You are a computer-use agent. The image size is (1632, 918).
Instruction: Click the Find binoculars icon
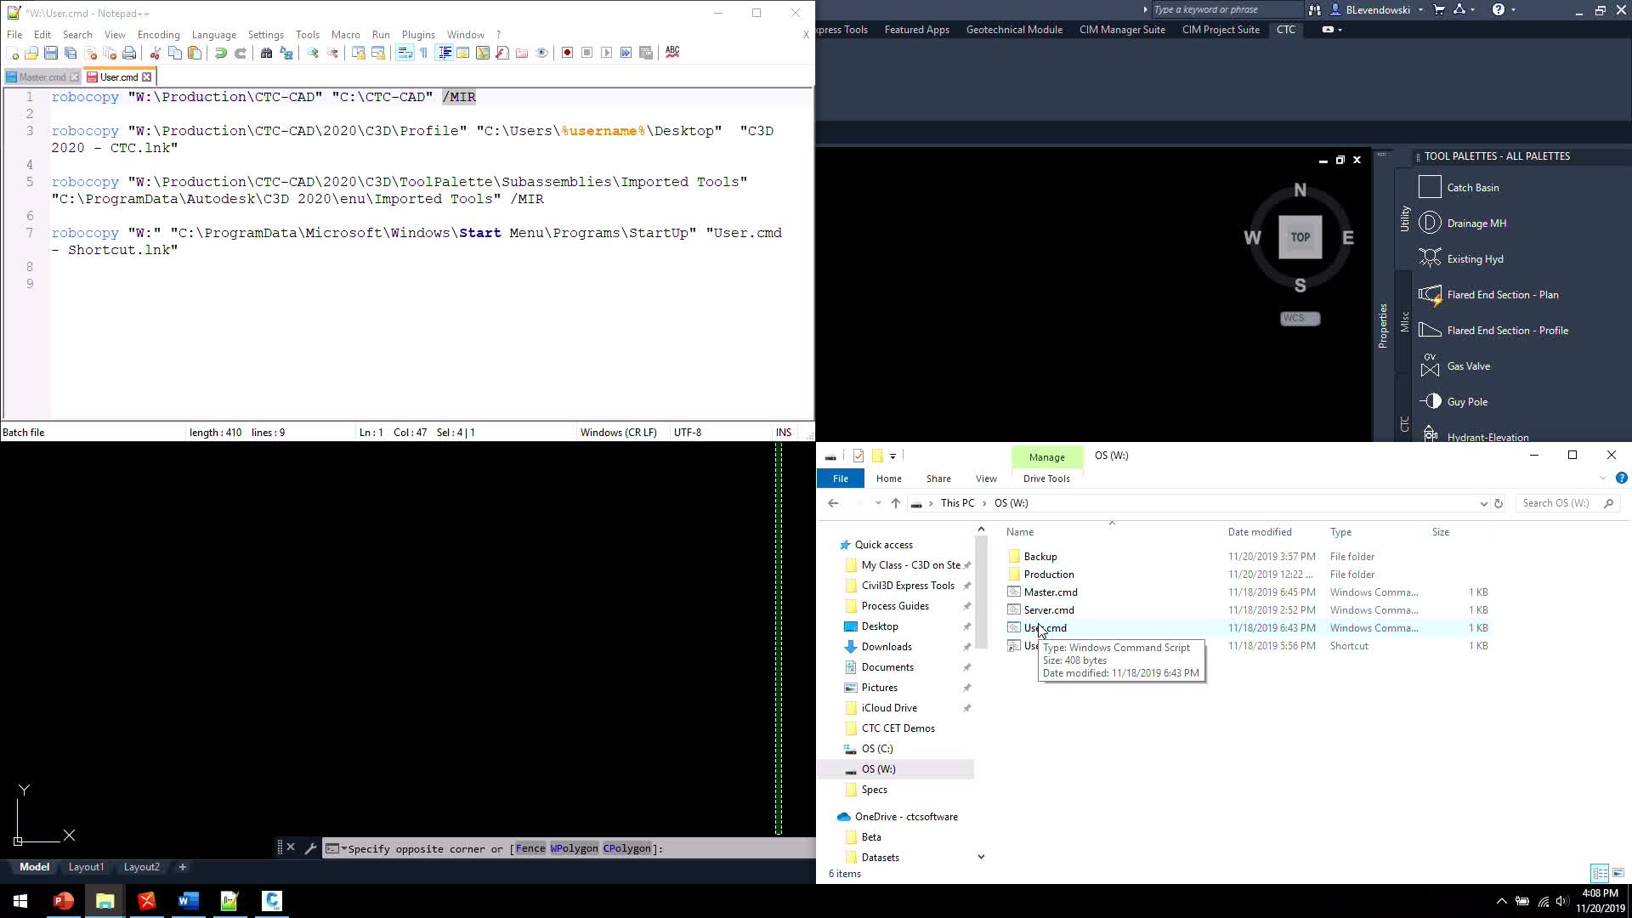[266, 53]
